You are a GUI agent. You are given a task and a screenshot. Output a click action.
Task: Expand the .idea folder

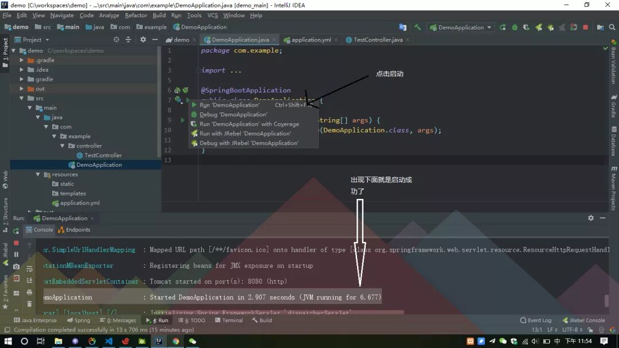22,69
